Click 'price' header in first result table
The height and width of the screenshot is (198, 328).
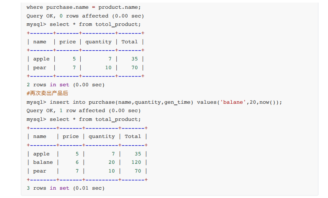coord(67,42)
